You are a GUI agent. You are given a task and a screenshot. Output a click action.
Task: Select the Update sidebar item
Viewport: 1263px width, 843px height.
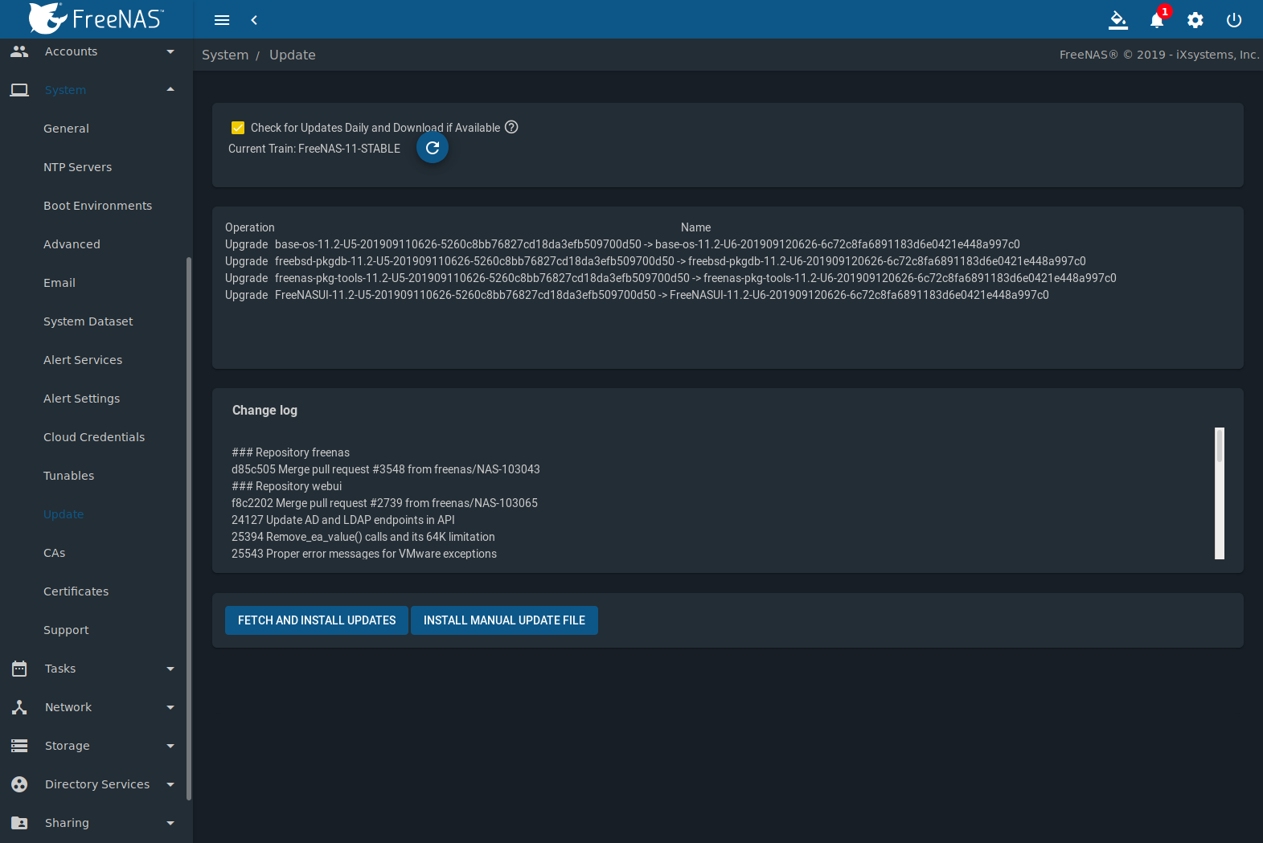[64, 514]
